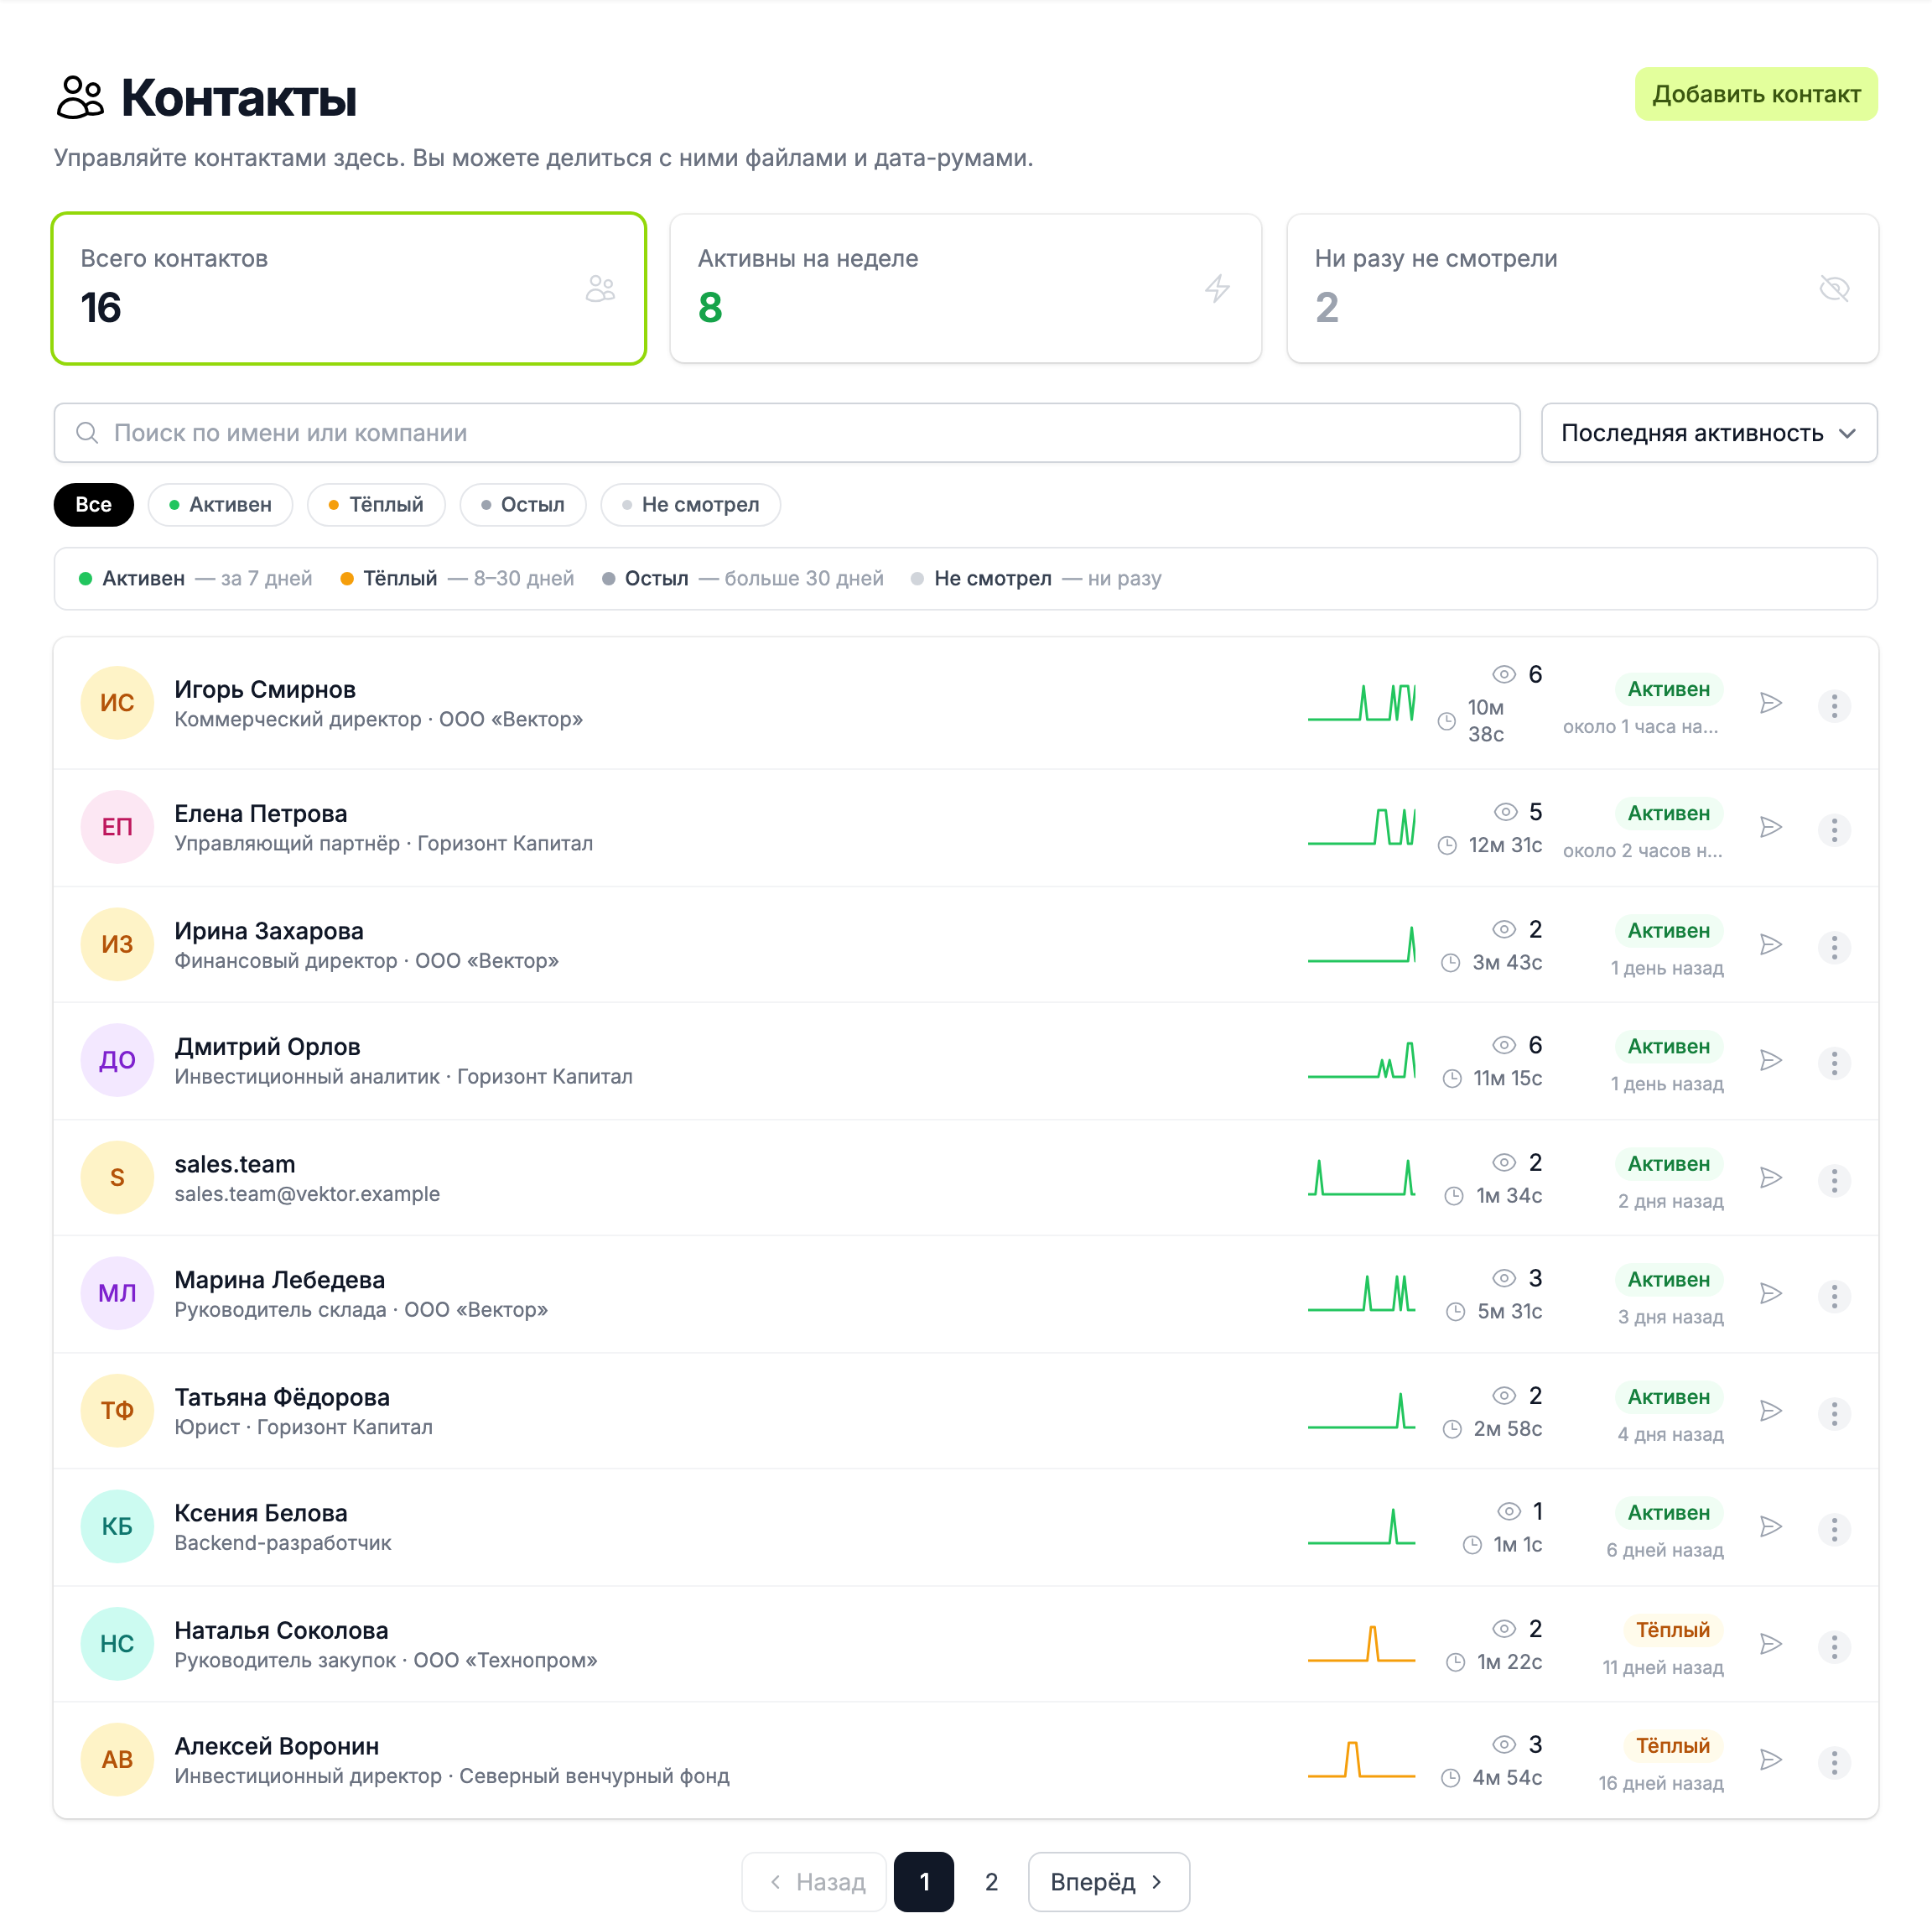The width and height of the screenshot is (1932, 1929).
Task: Open contact Татьяна Фёдорова
Action: tap(965, 1410)
